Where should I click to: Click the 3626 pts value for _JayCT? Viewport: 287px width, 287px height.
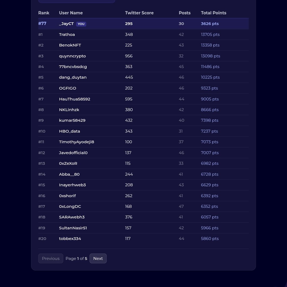click(210, 24)
